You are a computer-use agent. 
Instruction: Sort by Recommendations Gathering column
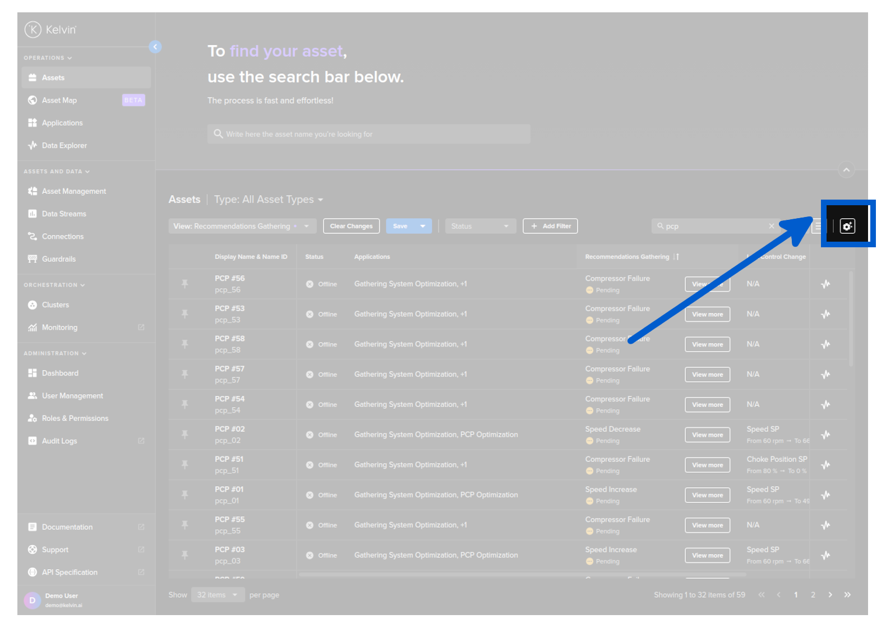[676, 257]
